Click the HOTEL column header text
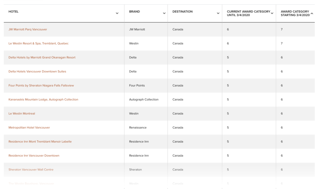Screen dimensions: 318x189 point(13,12)
